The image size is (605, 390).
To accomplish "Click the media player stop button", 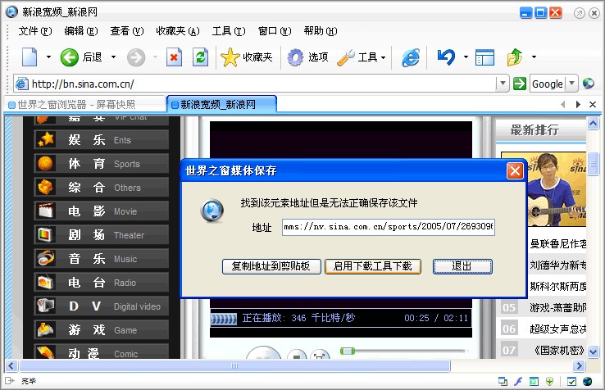I will click(297, 355).
